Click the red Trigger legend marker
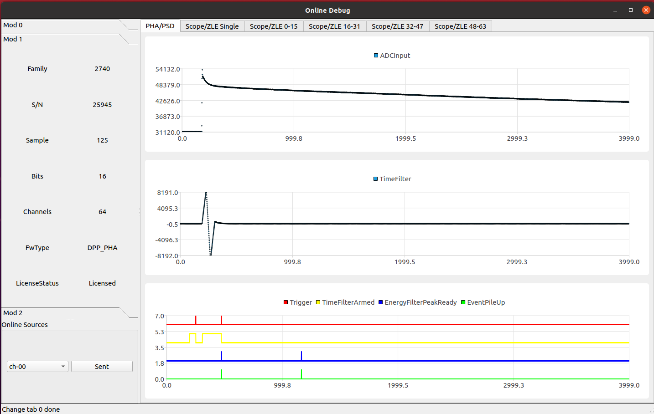Image resolution: width=654 pixels, height=414 pixels. click(x=285, y=302)
